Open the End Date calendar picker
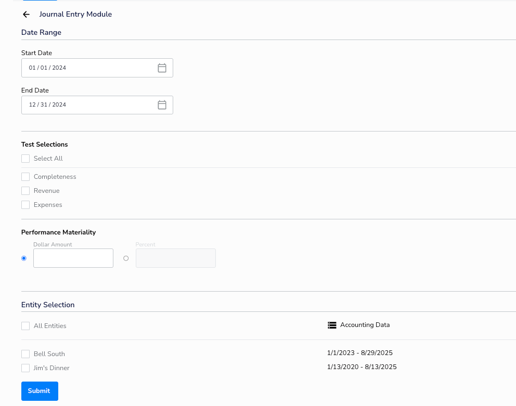 pyautogui.click(x=162, y=104)
